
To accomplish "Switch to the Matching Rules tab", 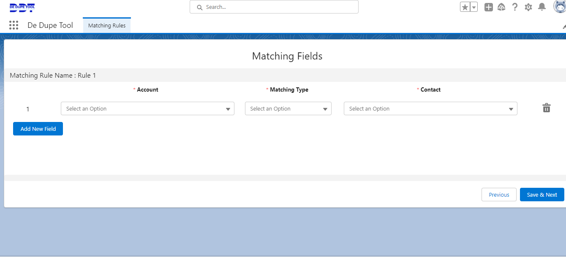I will pos(107,25).
